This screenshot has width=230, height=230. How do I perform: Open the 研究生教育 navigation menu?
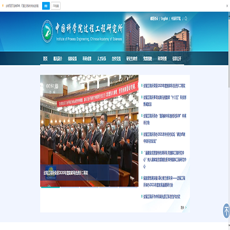coord(132,59)
